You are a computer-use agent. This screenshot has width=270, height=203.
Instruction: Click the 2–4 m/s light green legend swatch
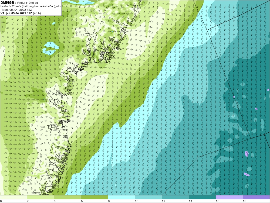coord(40,197)
